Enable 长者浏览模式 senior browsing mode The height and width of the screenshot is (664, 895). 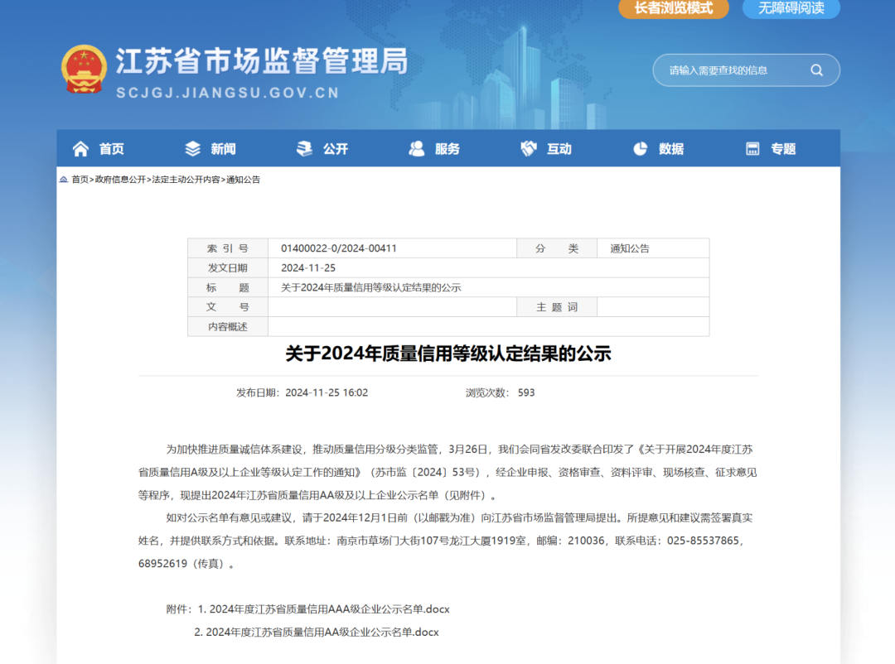(673, 8)
